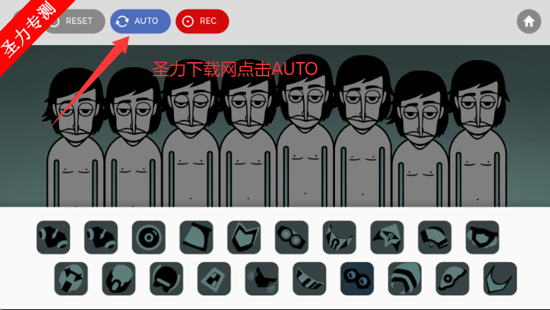The image size is (550, 310).
Task: Choose the single-eye blob sound icon
Action: [452, 278]
